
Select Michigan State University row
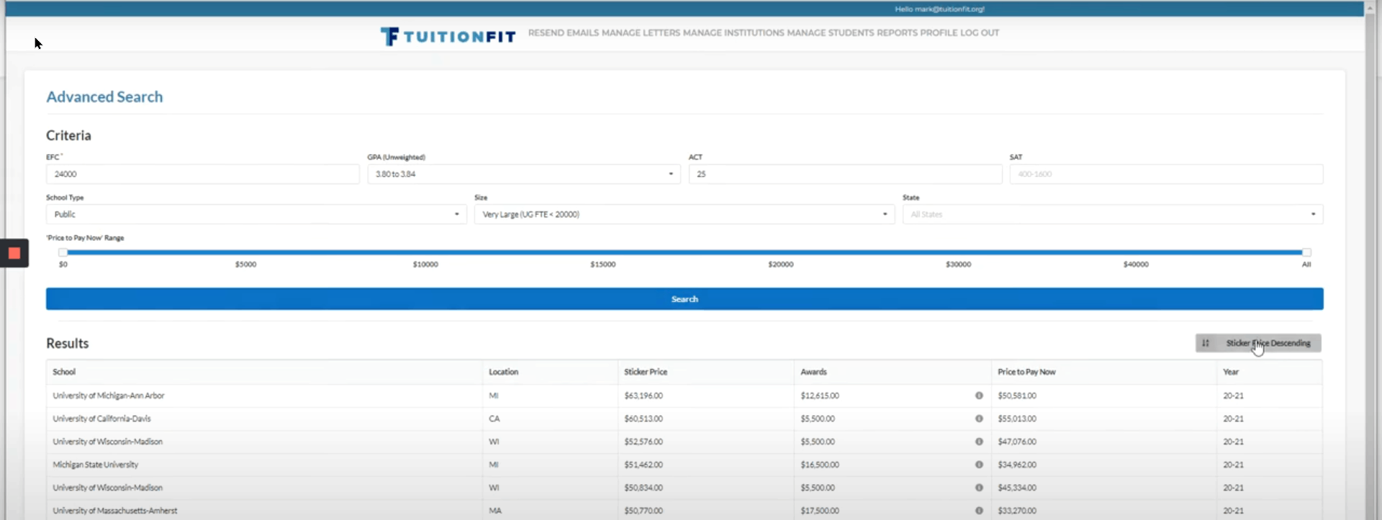pos(684,465)
